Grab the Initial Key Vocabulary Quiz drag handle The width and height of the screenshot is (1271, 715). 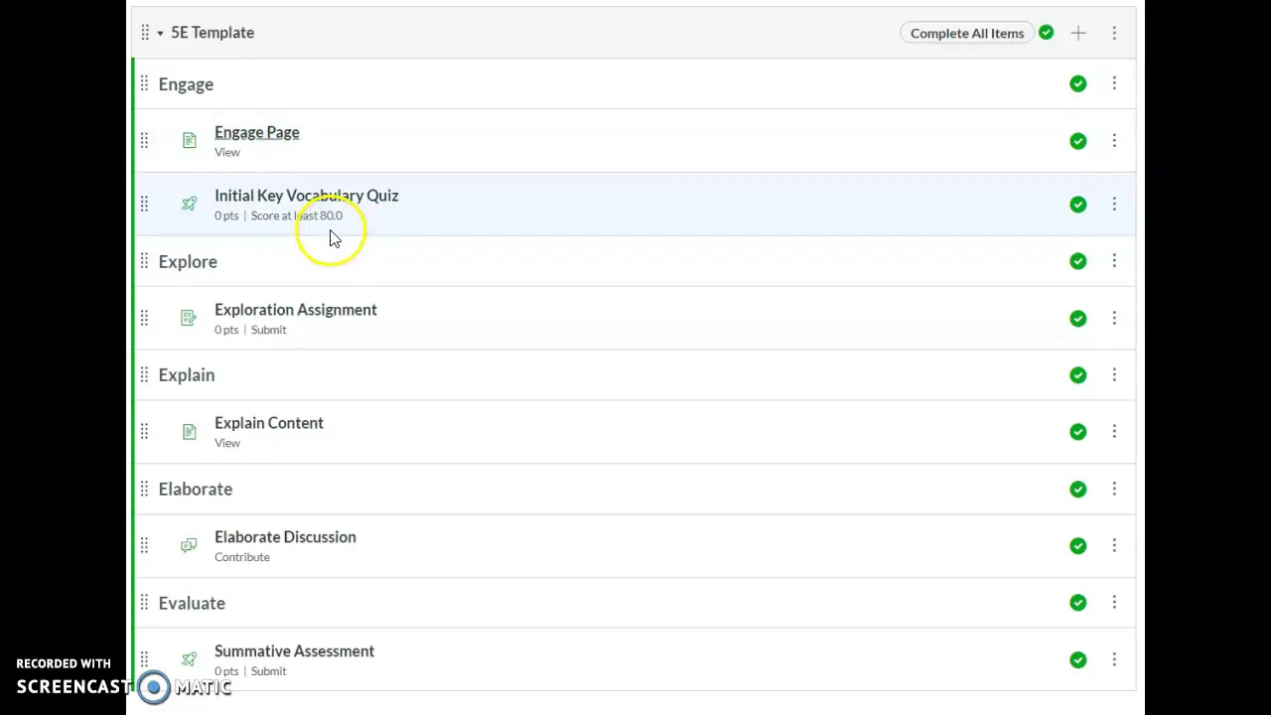(144, 204)
